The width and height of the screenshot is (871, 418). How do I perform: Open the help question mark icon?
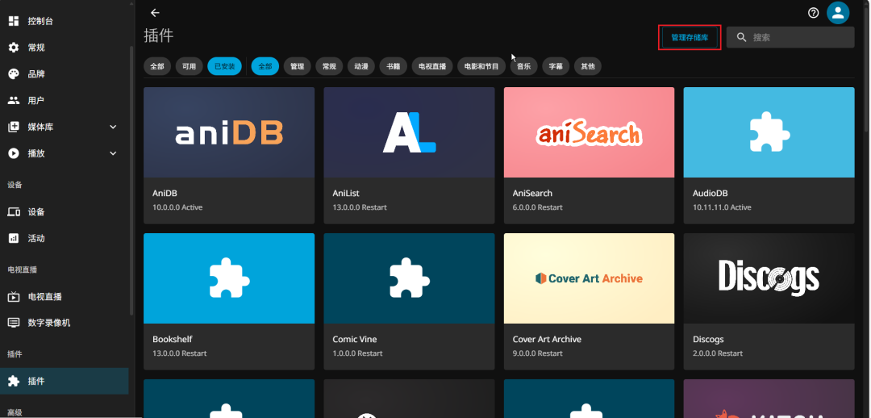click(x=813, y=13)
